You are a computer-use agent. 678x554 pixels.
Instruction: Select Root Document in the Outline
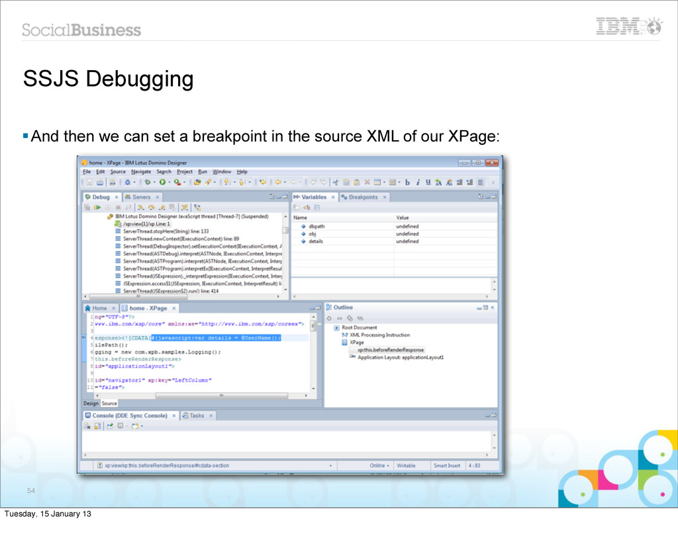click(x=355, y=328)
